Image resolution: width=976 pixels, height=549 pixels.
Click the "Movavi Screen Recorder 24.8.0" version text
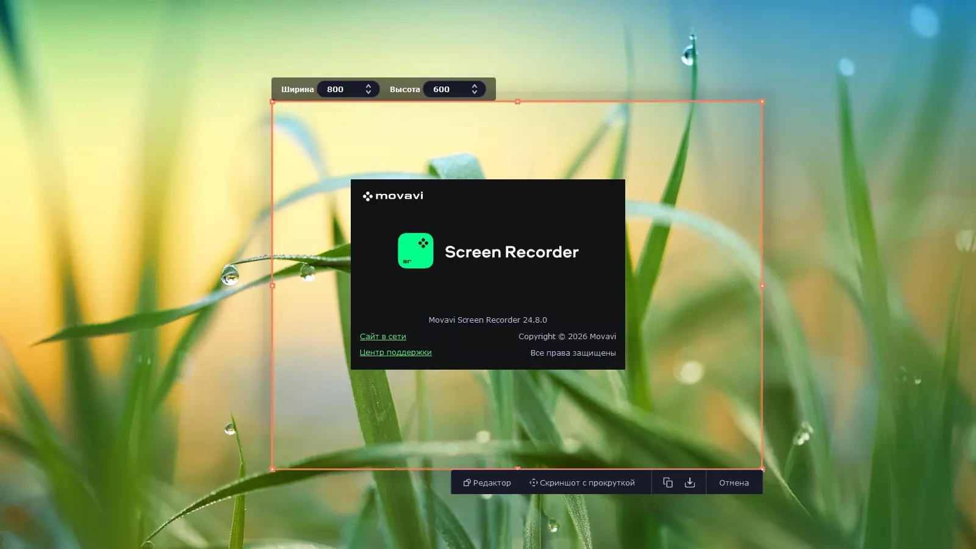click(488, 320)
